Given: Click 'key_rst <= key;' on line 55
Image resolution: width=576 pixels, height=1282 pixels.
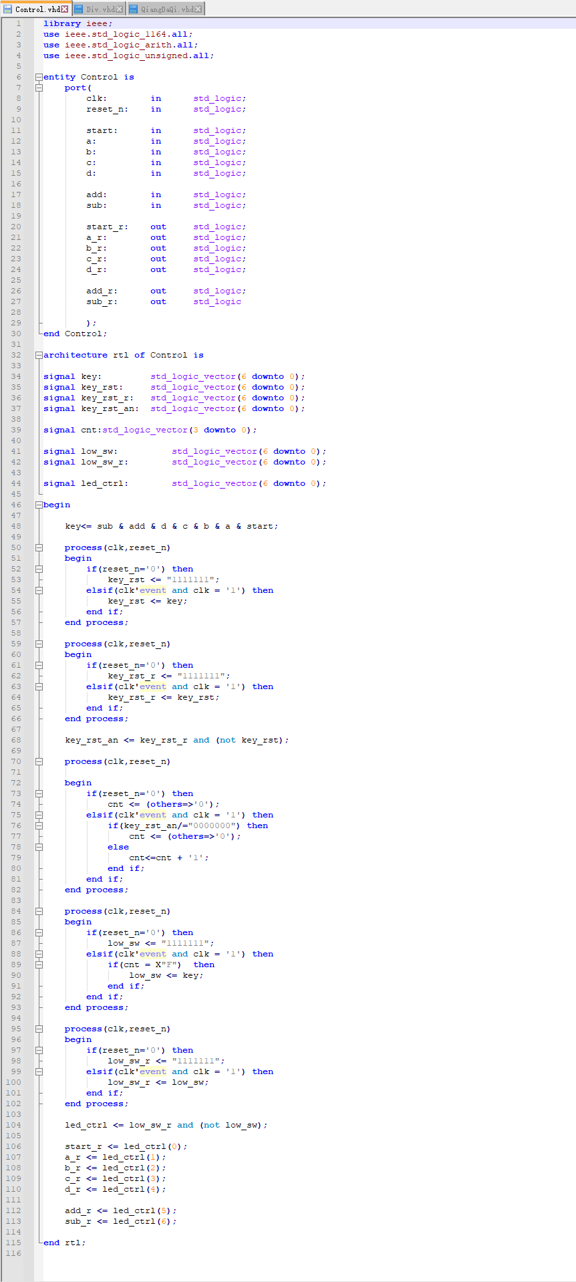Looking at the screenshot, I should (x=148, y=601).
